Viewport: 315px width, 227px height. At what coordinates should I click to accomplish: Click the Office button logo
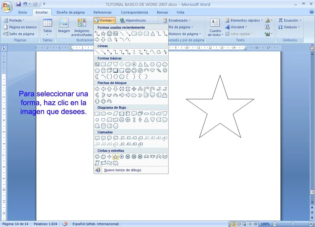click(x=7, y=7)
